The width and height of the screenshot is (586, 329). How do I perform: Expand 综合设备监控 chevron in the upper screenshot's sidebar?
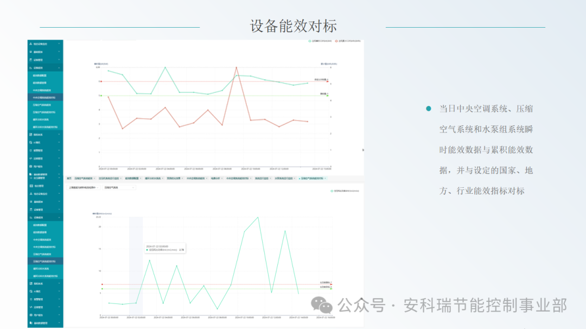click(x=59, y=44)
